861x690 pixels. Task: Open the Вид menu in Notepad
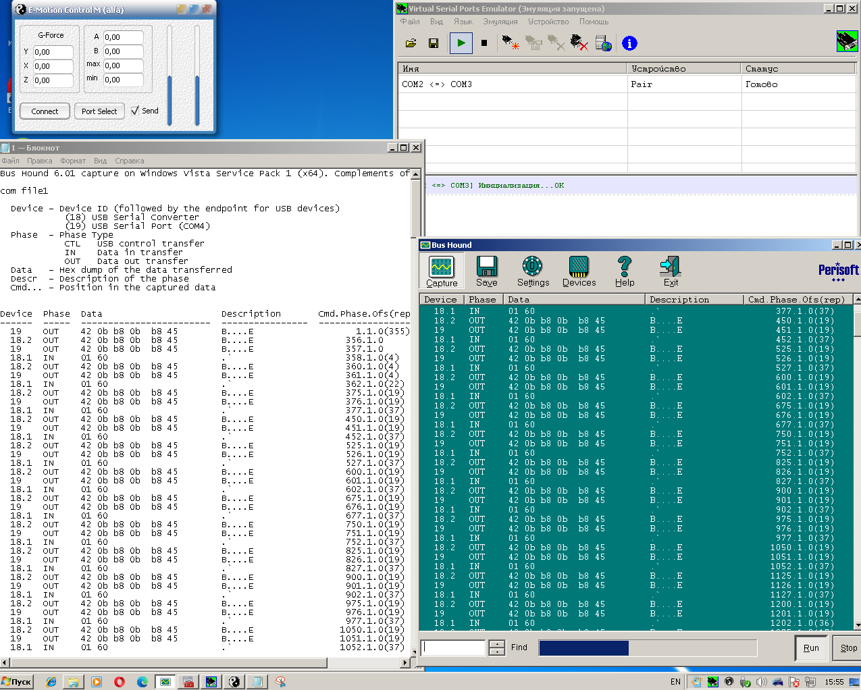pyautogui.click(x=100, y=161)
